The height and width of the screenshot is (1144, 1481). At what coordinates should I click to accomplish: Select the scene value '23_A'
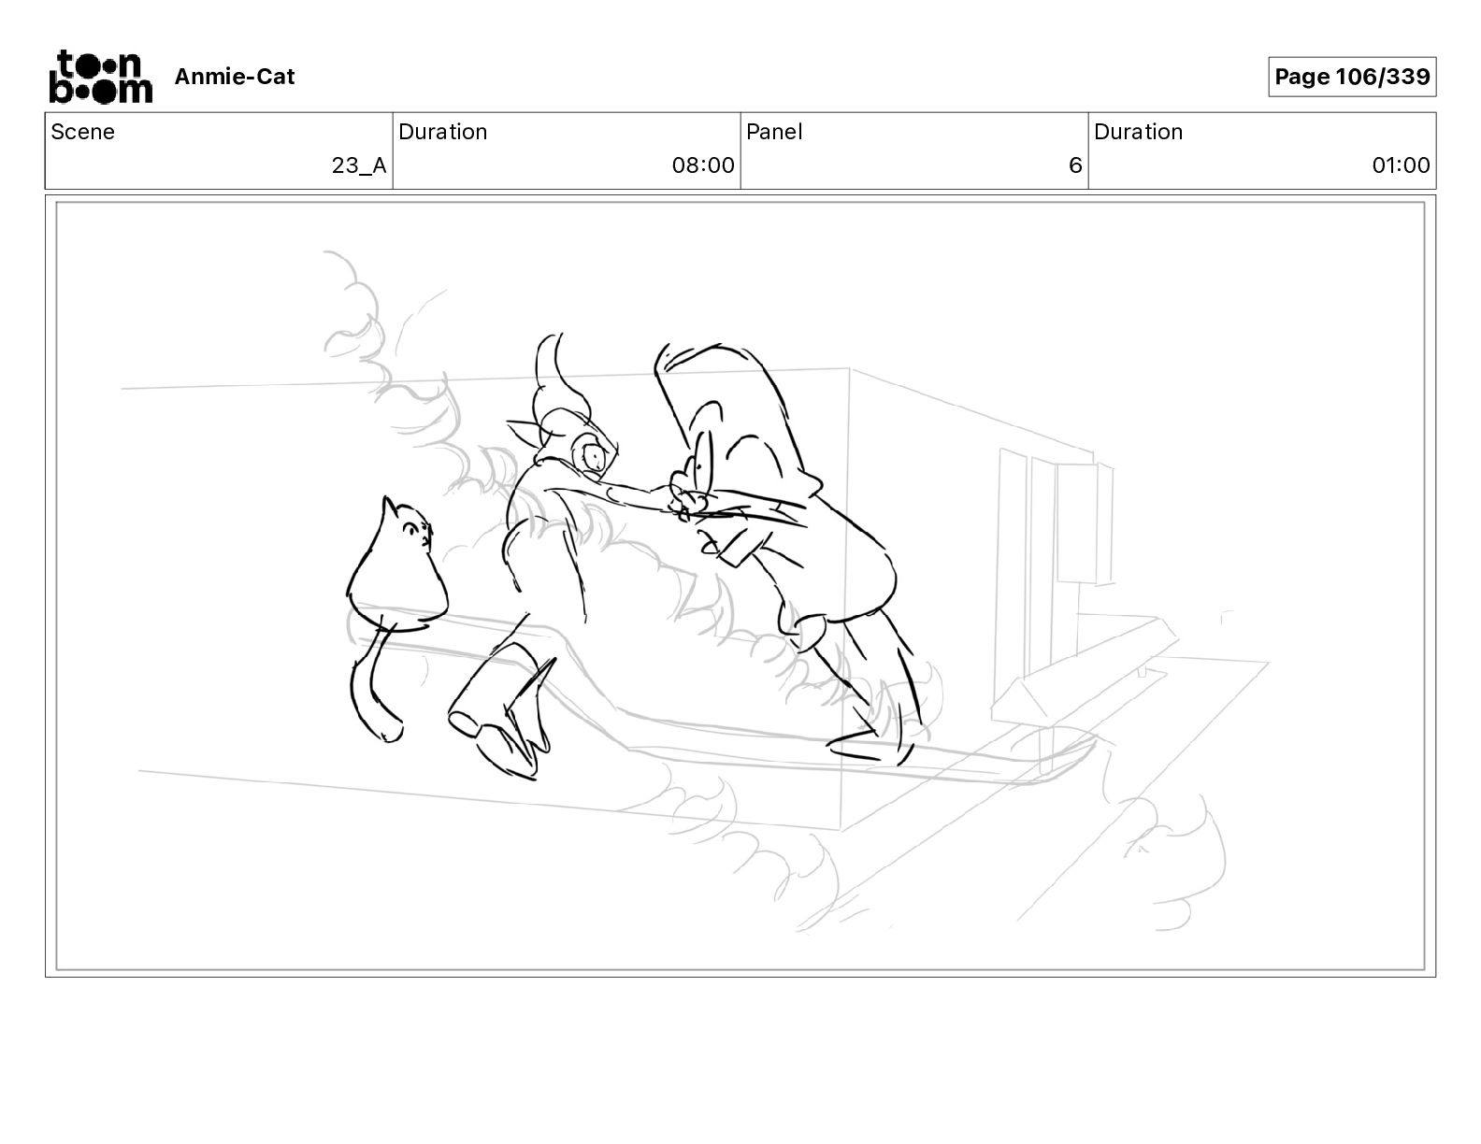tap(359, 165)
